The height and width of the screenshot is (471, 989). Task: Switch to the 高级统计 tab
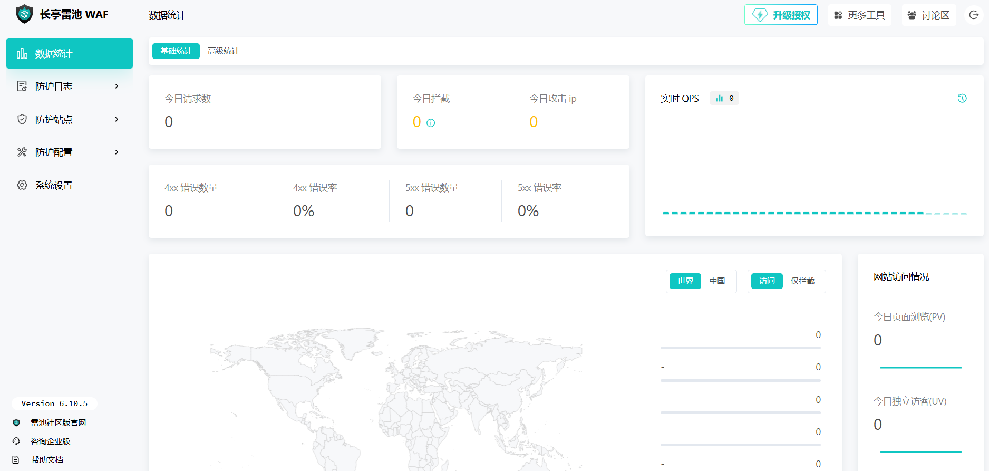coord(223,51)
